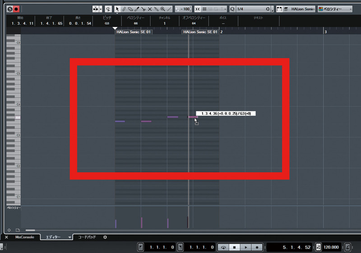Close the lower zone with X
This screenshot has height=253, width=361.
point(6,237)
